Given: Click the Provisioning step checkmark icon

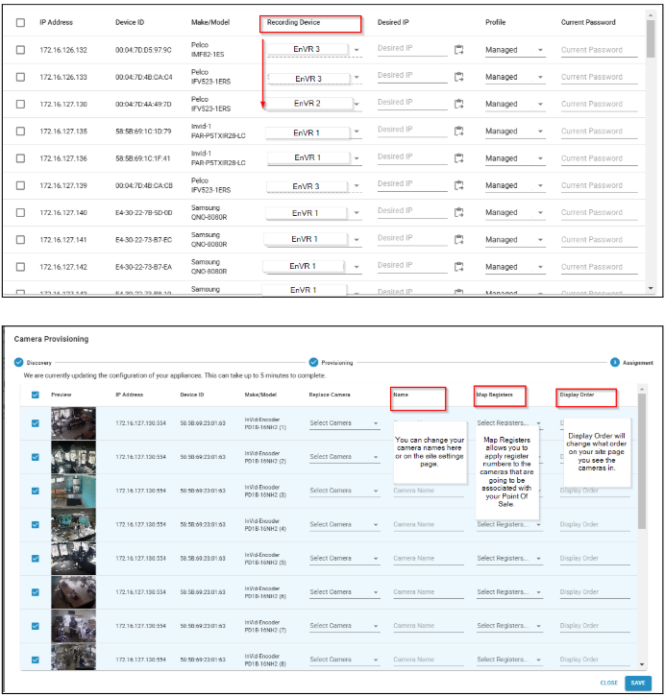Looking at the screenshot, I should tap(313, 362).
